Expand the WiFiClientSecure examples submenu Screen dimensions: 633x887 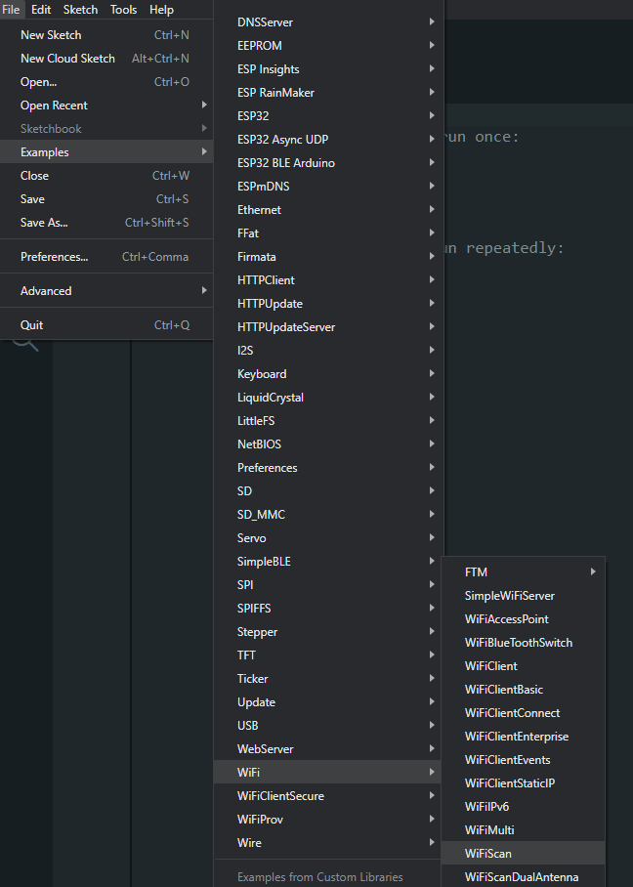point(328,796)
